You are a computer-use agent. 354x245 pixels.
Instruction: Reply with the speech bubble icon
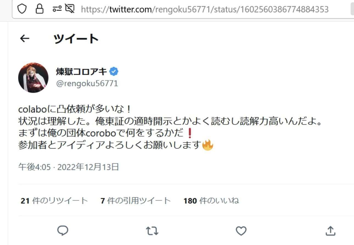[63, 231]
